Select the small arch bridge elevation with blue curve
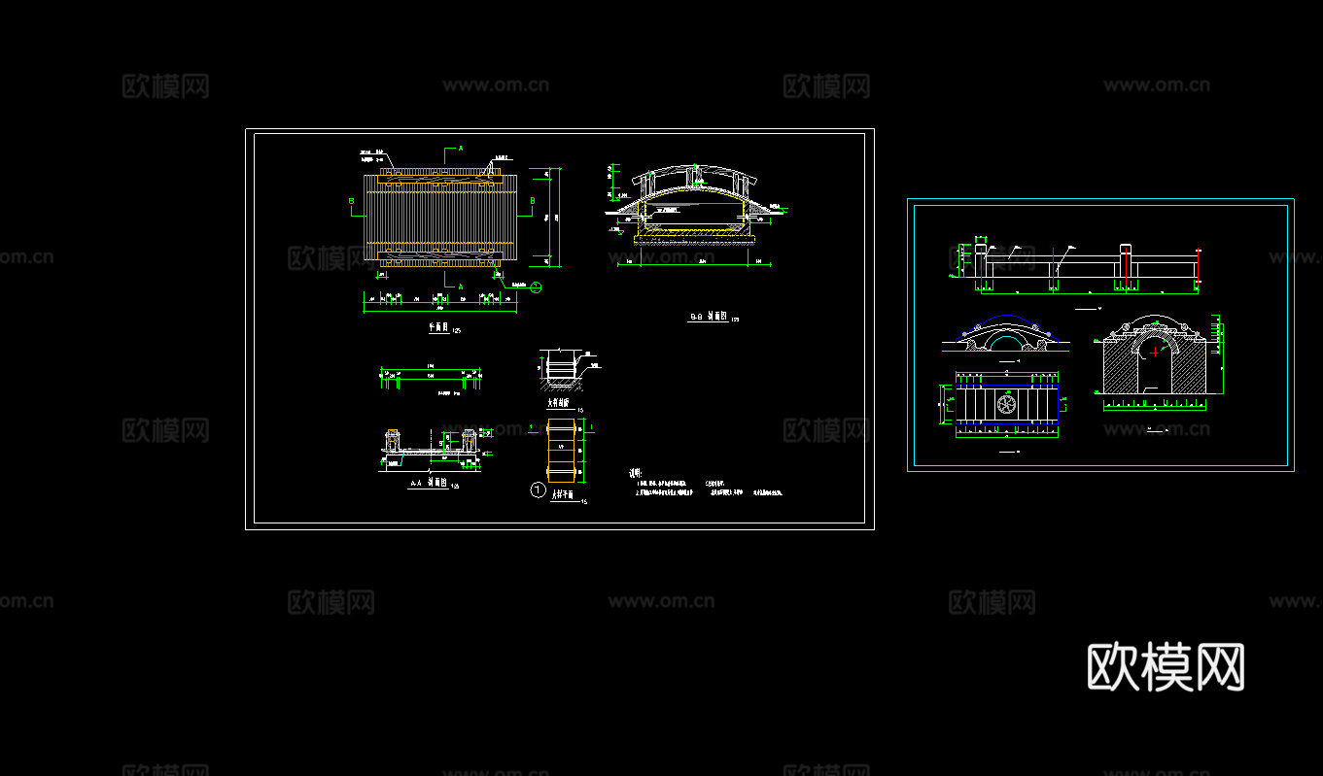The height and width of the screenshot is (776, 1323). click(1006, 332)
